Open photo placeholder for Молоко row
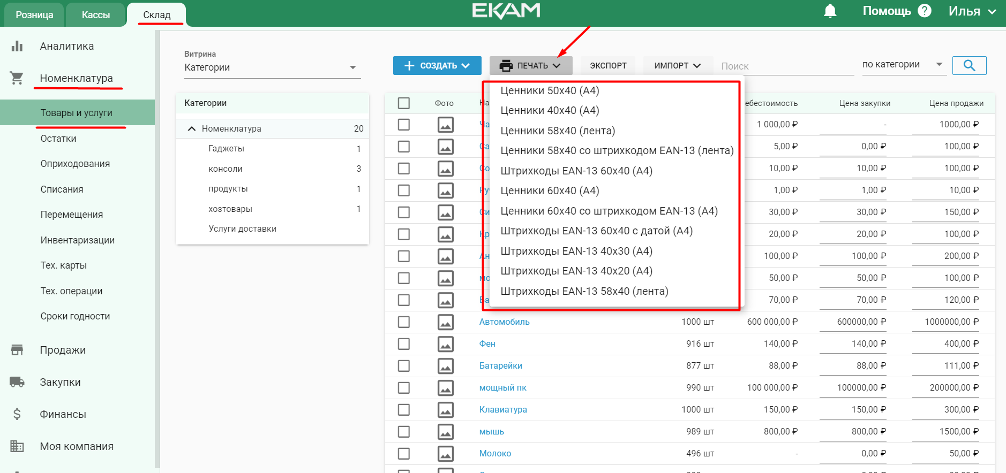The height and width of the screenshot is (473, 1006). point(446,454)
